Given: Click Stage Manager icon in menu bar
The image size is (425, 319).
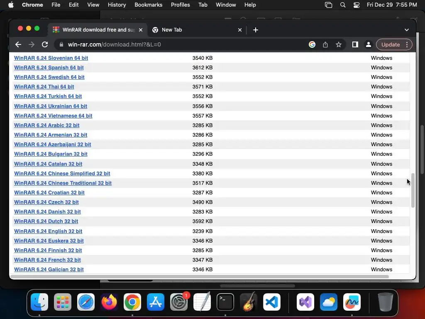Looking at the screenshot, I should (x=329, y=5).
